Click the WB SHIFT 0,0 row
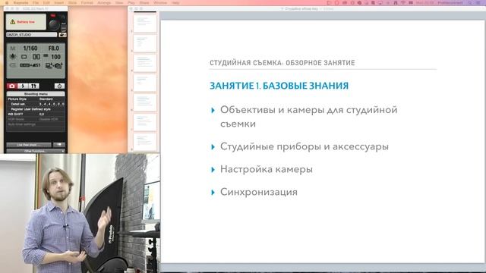This screenshot has height=273, width=486. point(36,115)
